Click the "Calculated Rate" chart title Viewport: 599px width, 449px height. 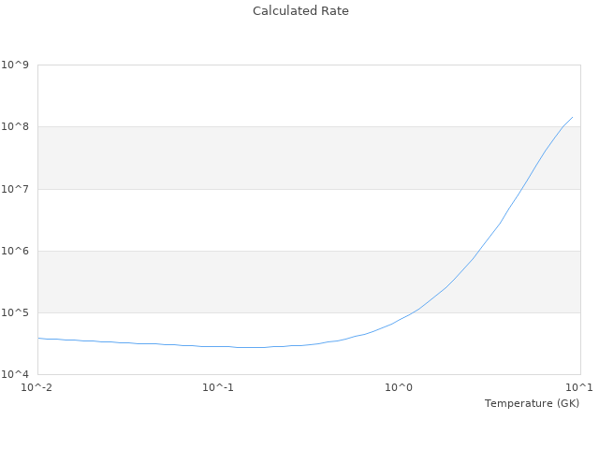coord(299,11)
